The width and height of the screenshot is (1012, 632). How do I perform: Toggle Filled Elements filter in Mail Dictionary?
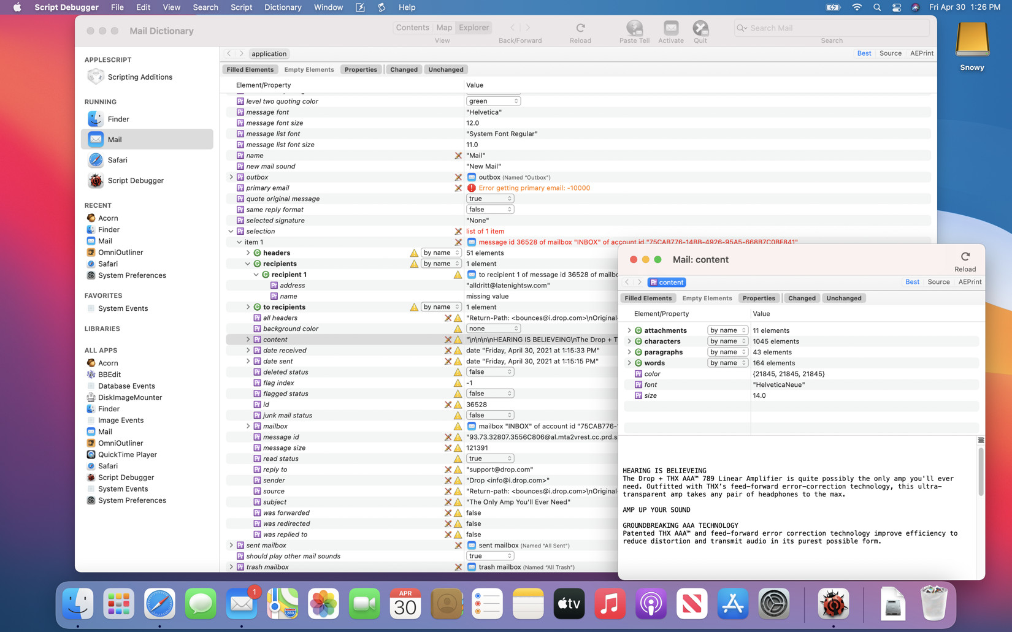[x=250, y=69]
